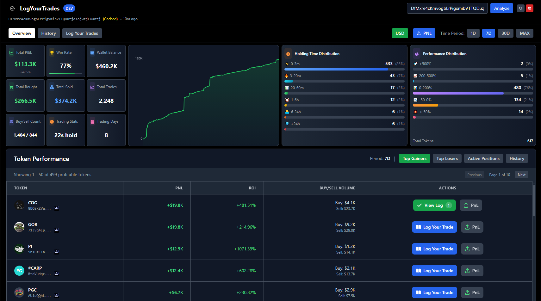
Task: Click the clock icon in Holding Time Distribution
Action: 288,54
